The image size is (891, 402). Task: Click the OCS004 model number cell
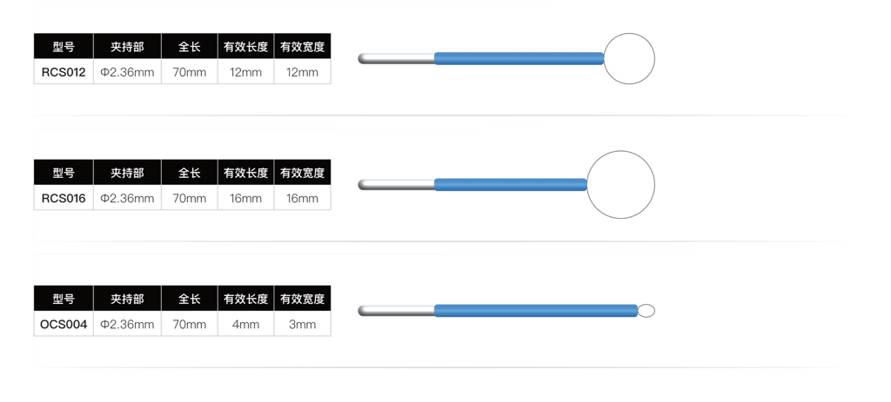[x=64, y=325]
